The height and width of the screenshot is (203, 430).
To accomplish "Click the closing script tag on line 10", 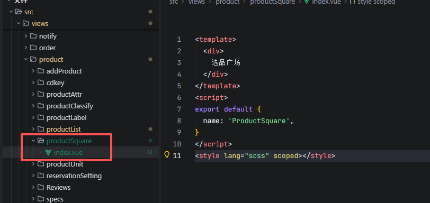I will click(213, 144).
